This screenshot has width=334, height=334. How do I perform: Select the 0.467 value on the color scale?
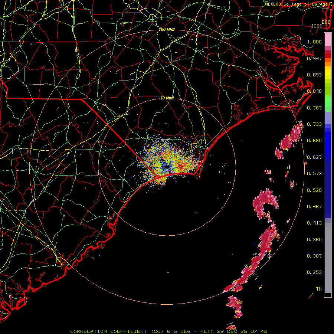coord(314,207)
